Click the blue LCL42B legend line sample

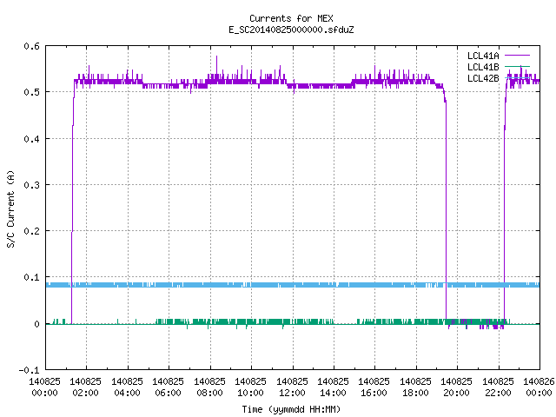tap(517, 78)
